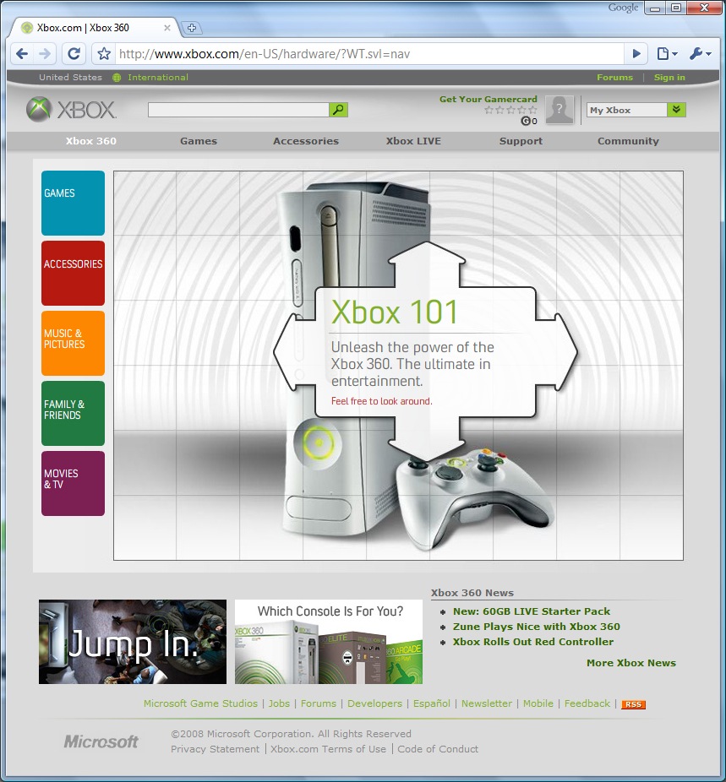This screenshot has width=726, height=782.
Task: Click the Español footer link
Action: (432, 703)
